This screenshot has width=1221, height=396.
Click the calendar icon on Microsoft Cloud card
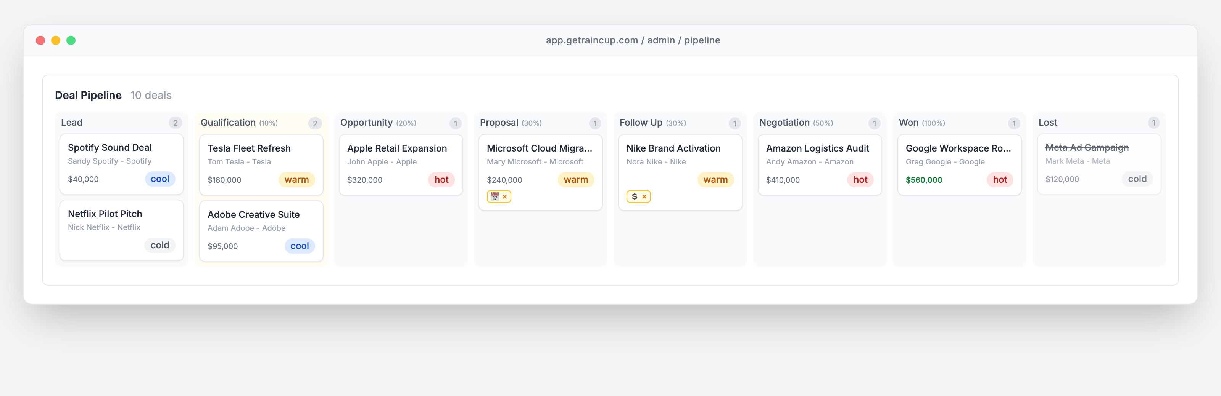[495, 196]
